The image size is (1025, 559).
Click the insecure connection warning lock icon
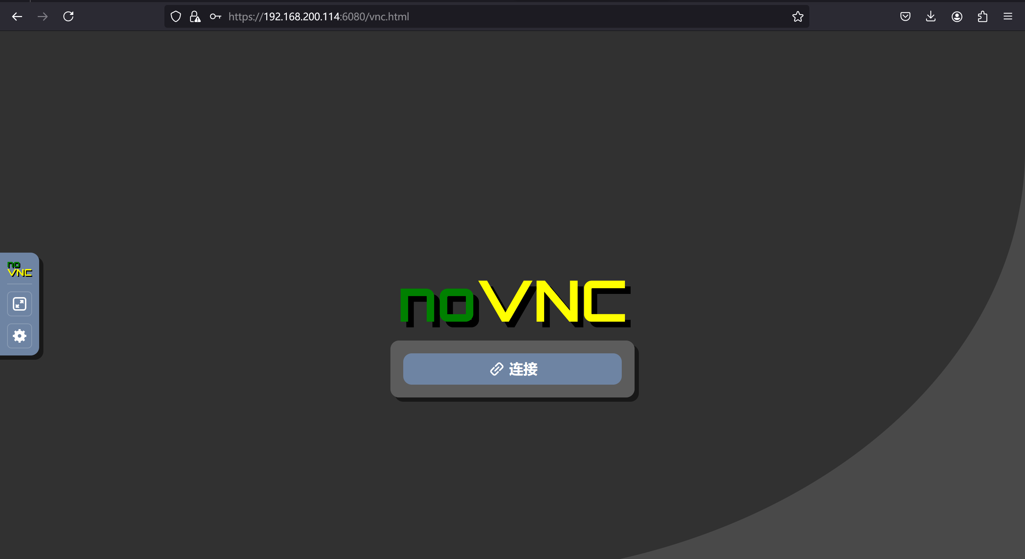195,16
